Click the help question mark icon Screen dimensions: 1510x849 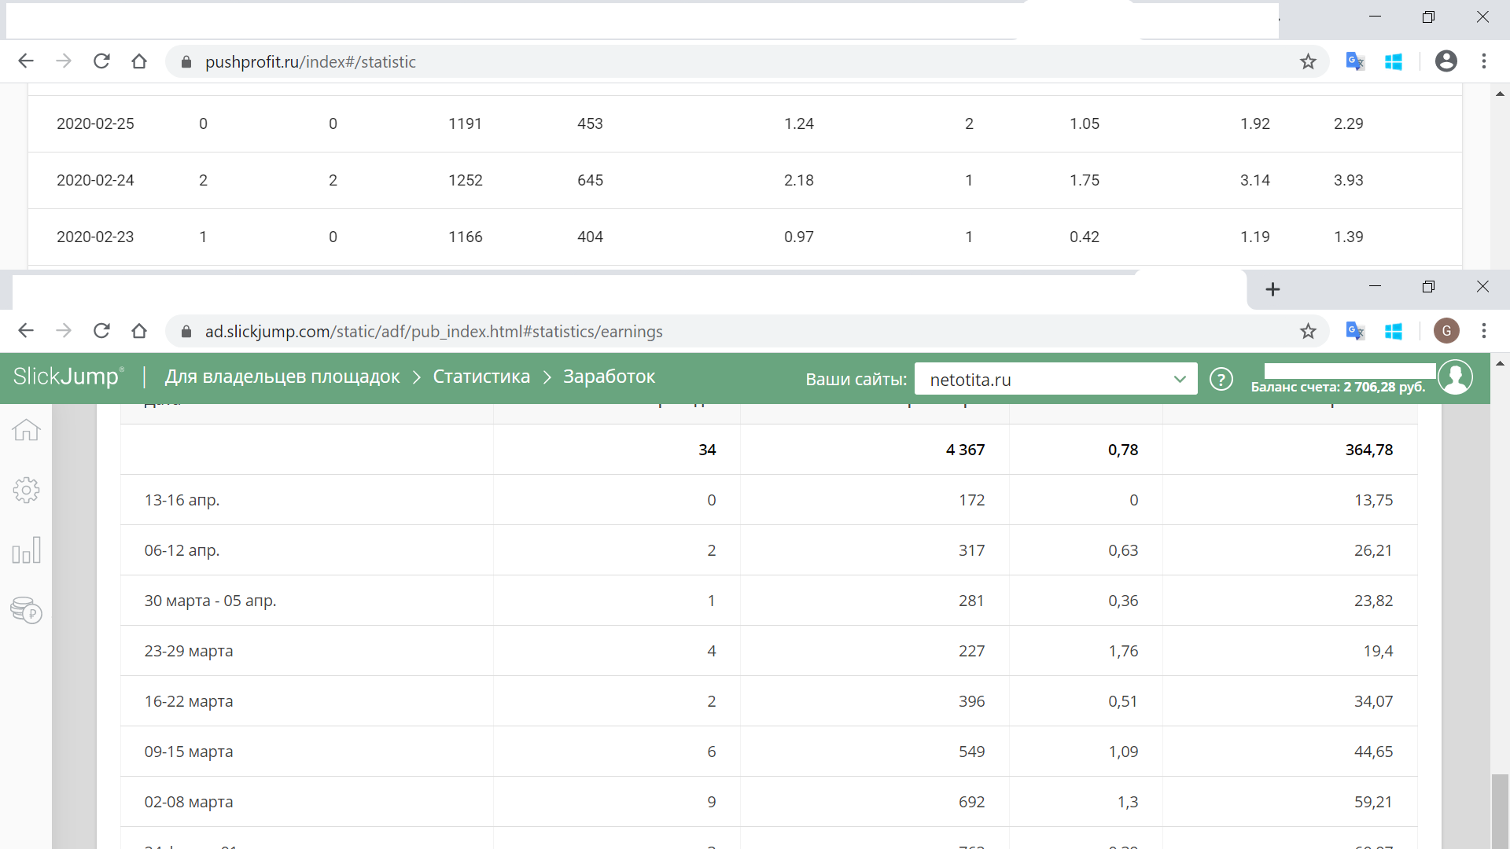(1221, 380)
